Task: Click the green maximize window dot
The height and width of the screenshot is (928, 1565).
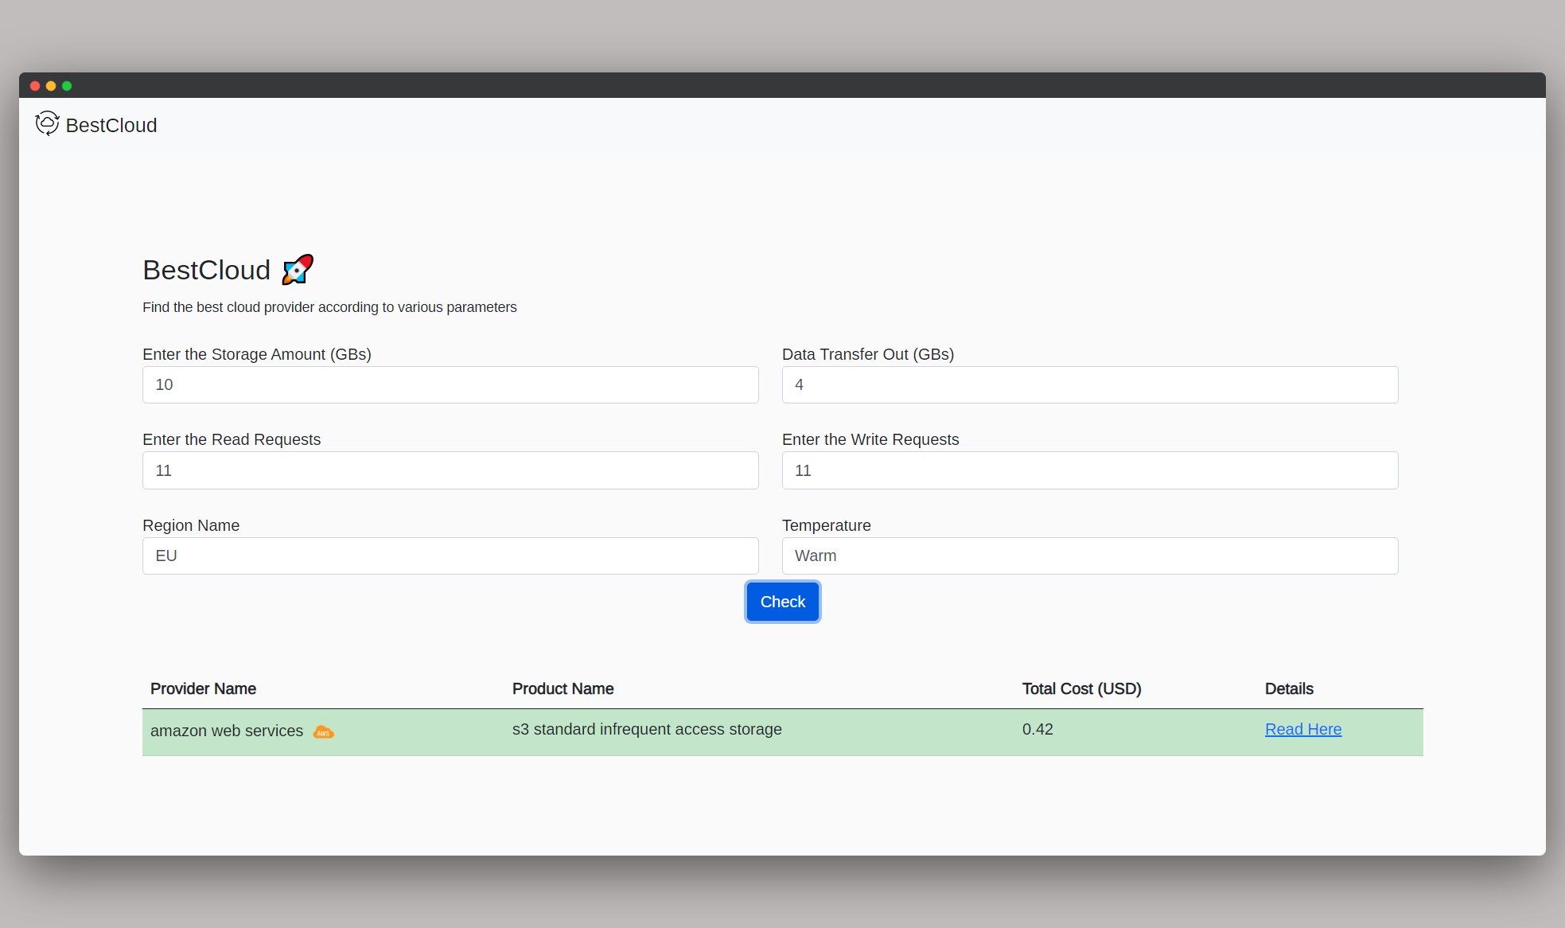Action: (x=67, y=86)
